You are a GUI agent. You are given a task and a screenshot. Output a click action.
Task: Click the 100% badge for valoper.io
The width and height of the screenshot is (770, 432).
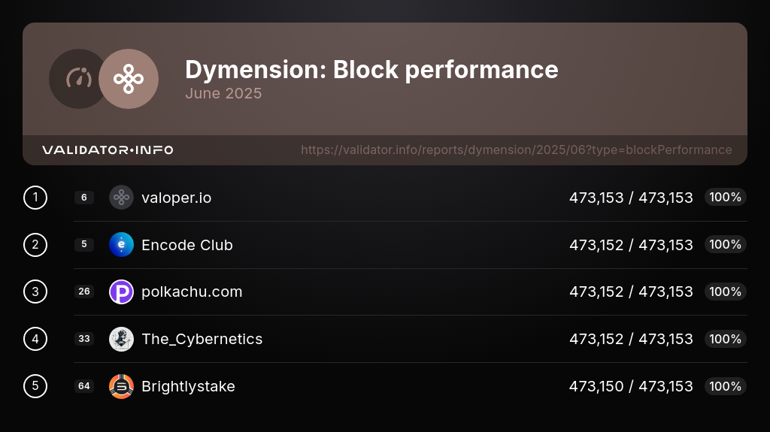click(725, 198)
